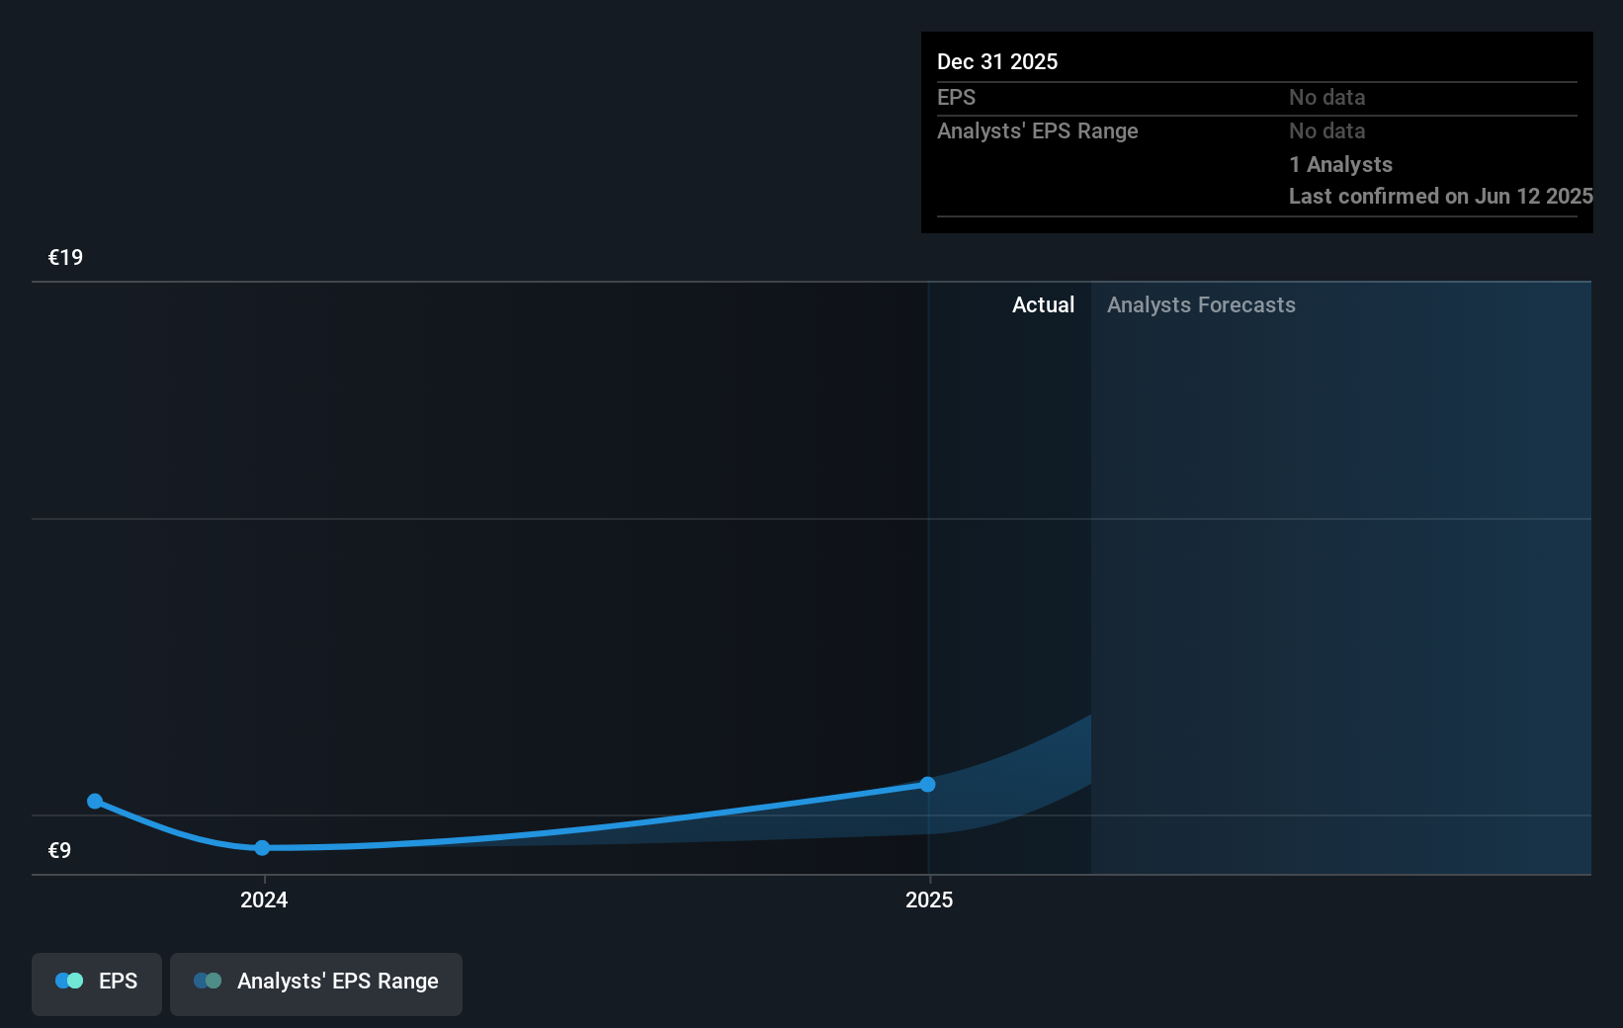Click the 2025 x-axis label
Screen dimensions: 1623x1028
929,899
